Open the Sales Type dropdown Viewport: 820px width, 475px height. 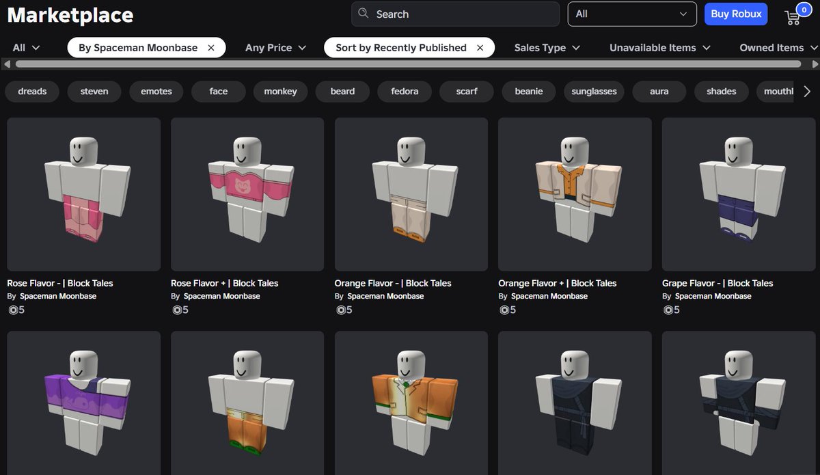click(547, 48)
